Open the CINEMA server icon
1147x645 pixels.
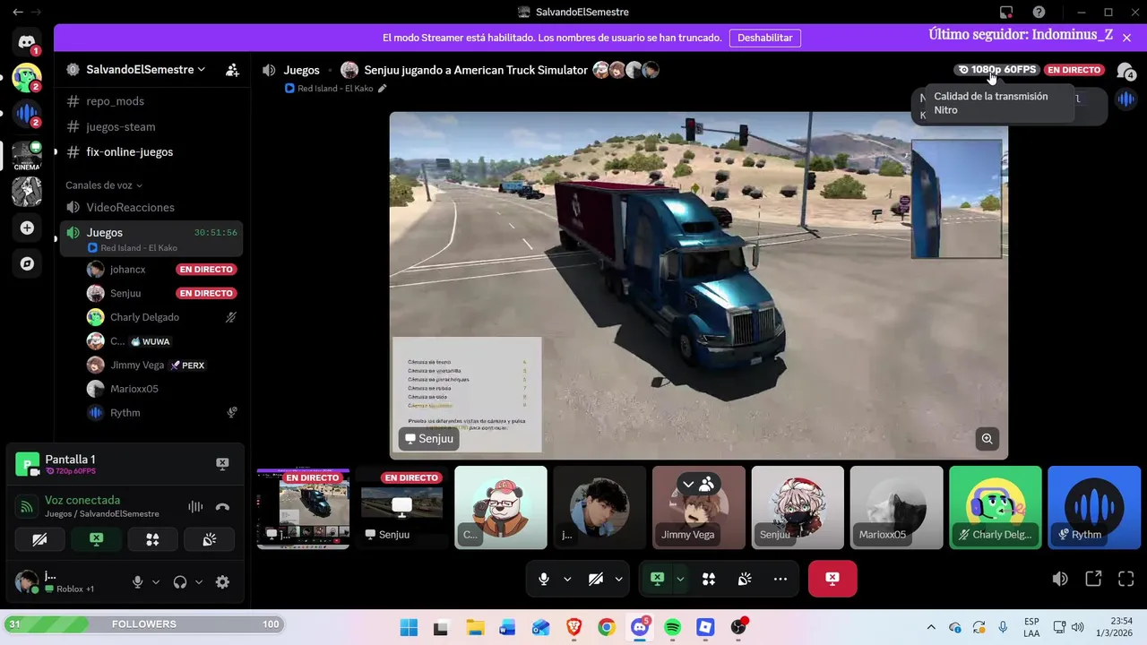[x=27, y=154]
